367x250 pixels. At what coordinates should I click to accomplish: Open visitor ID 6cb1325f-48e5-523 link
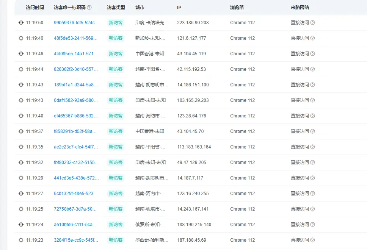click(75, 194)
